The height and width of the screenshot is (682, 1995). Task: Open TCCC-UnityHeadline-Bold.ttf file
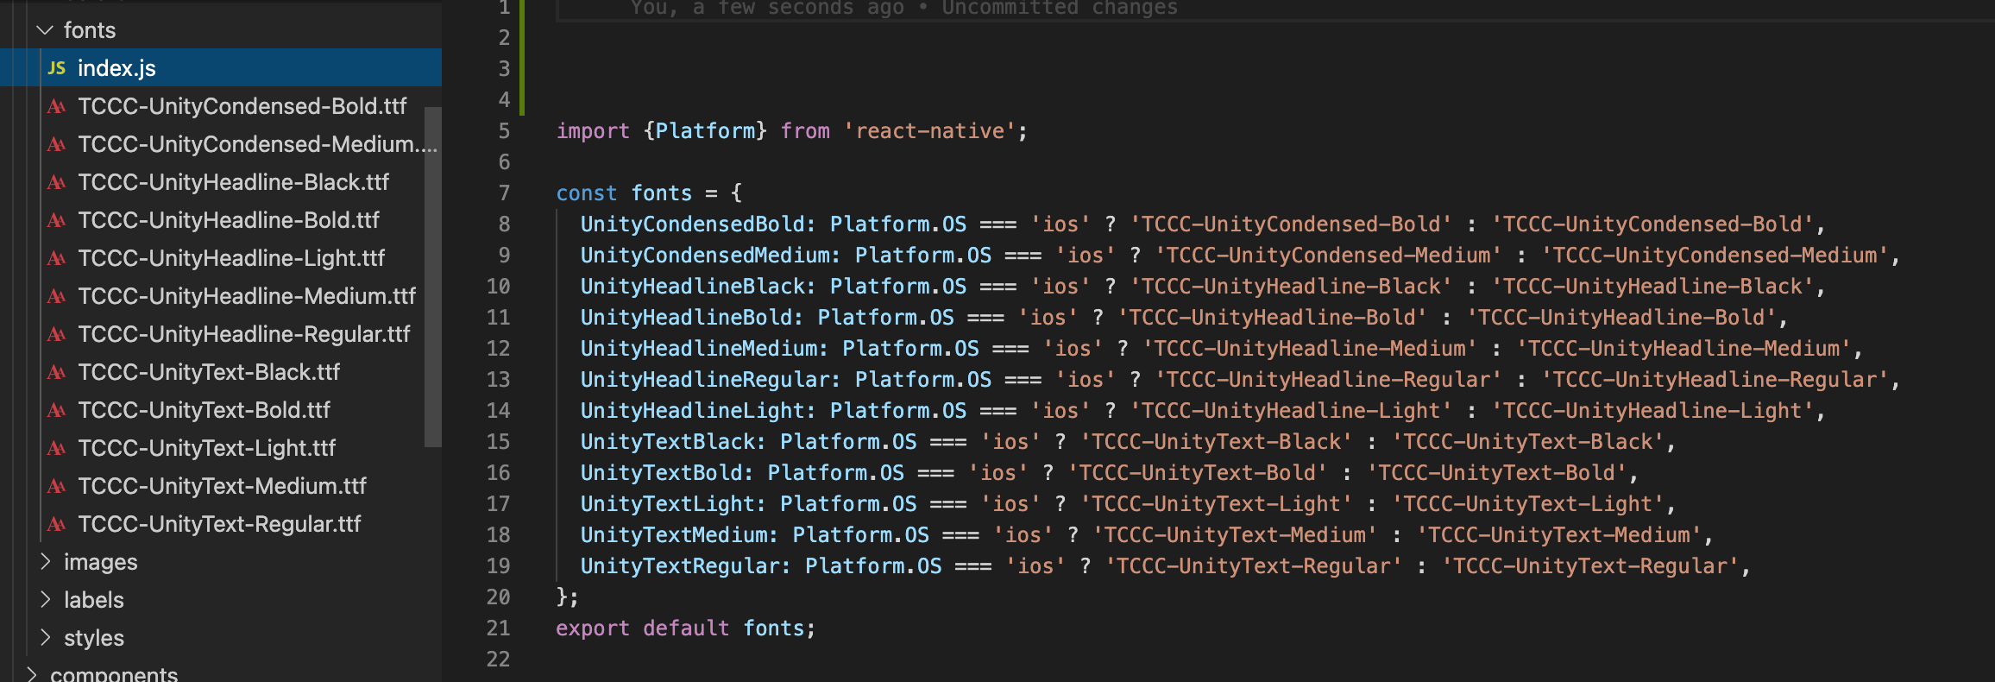pyautogui.click(x=229, y=220)
